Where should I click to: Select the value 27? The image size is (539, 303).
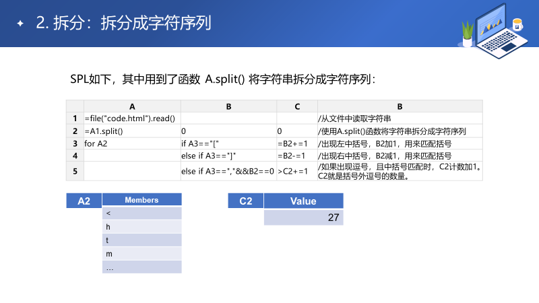tap(304, 217)
